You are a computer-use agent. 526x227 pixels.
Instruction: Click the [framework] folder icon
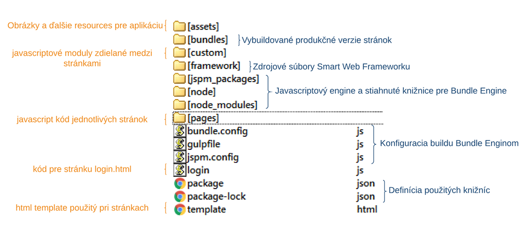[179, 66]
